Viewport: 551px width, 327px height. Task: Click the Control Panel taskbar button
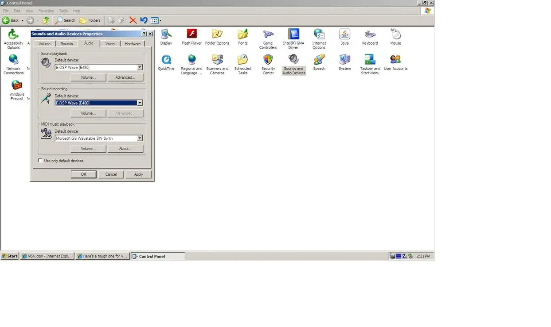(158, 256)
